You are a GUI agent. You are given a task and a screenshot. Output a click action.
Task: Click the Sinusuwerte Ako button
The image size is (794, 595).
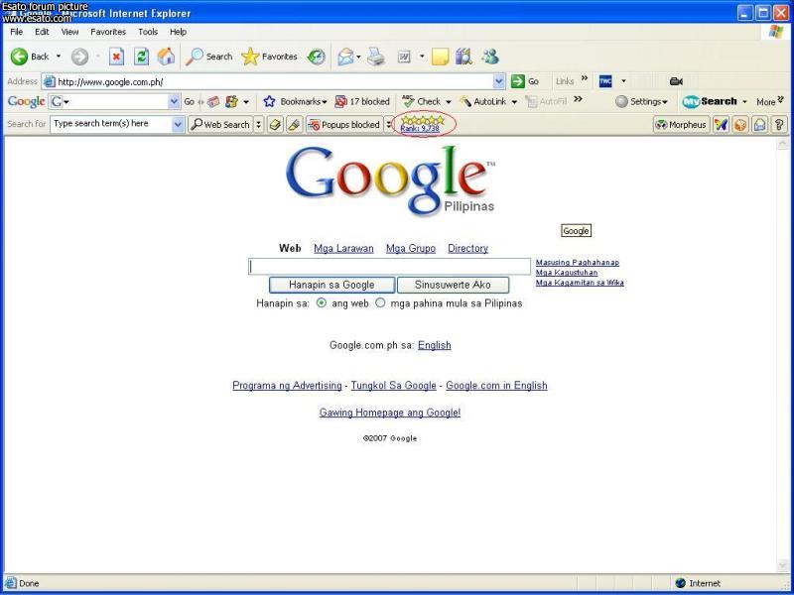pyautogui.click(x=453, y=285)
